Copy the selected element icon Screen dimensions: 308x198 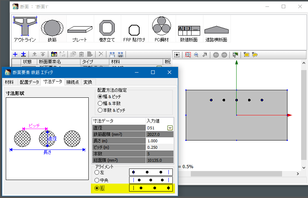[73, 54]
